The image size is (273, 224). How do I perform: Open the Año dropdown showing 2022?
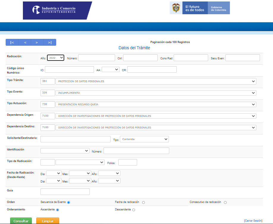click(56, 58)
